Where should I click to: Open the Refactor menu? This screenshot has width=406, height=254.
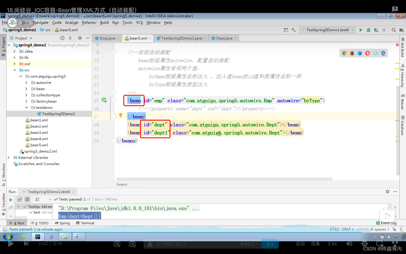tap(89, 23)
